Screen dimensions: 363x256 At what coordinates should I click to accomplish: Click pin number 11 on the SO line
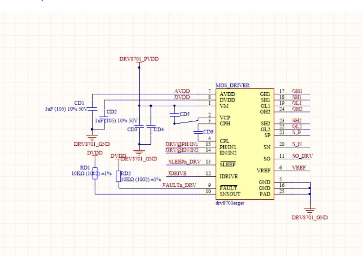tap(282, 156)
